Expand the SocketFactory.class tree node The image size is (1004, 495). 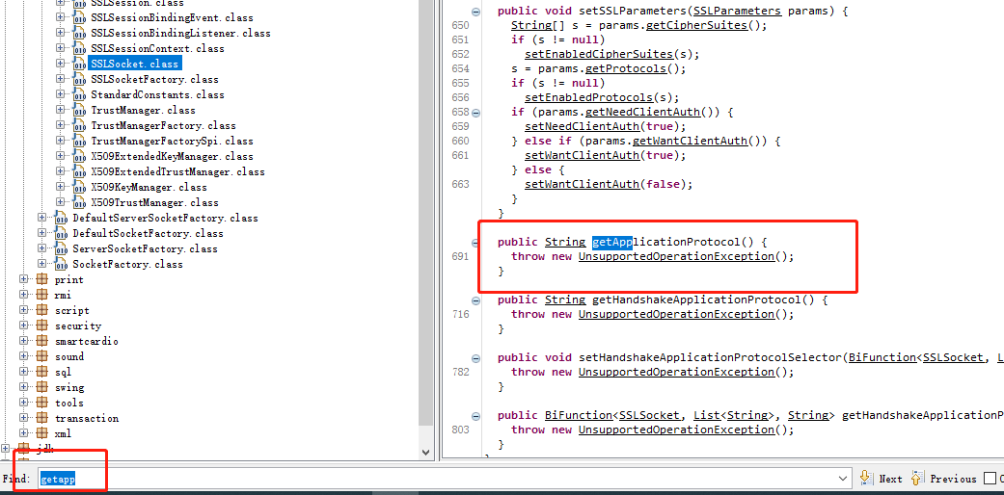tap(42, 264)
